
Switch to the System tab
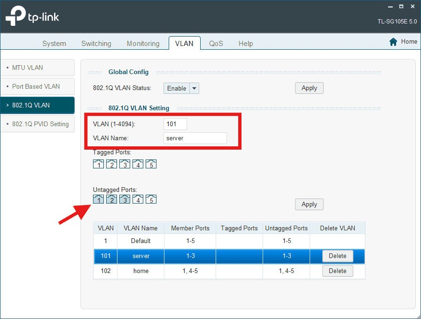click(54, 43)
